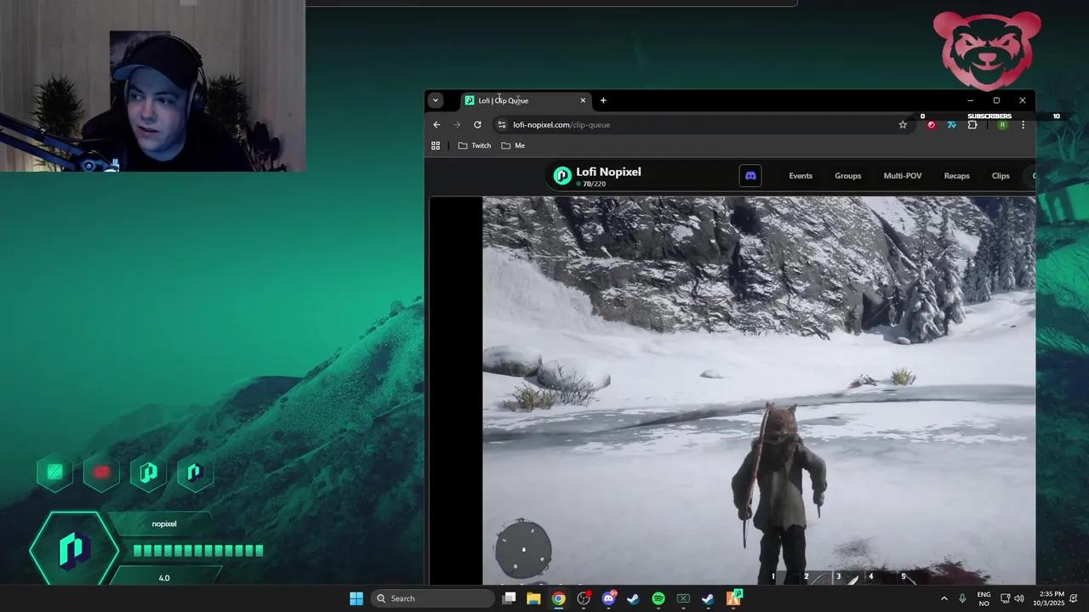This screenshot has height=612, width=1089.
Task: Open Spotify from the taskbar
Action: [659, 598]
